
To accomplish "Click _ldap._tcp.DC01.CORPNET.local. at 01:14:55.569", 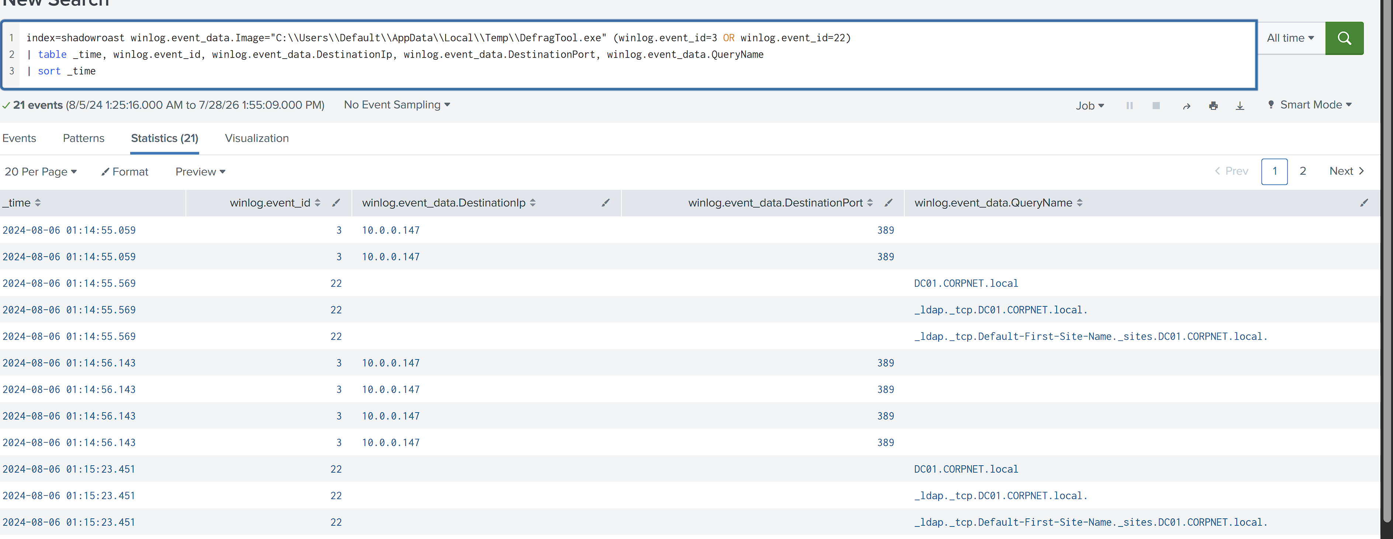I will (x=1001, y=310).
